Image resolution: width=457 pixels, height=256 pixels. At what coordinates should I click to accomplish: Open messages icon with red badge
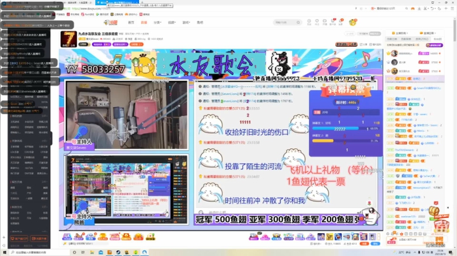[x=341, y=22]
